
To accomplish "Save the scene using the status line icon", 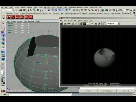I will [x=24, y=10].
